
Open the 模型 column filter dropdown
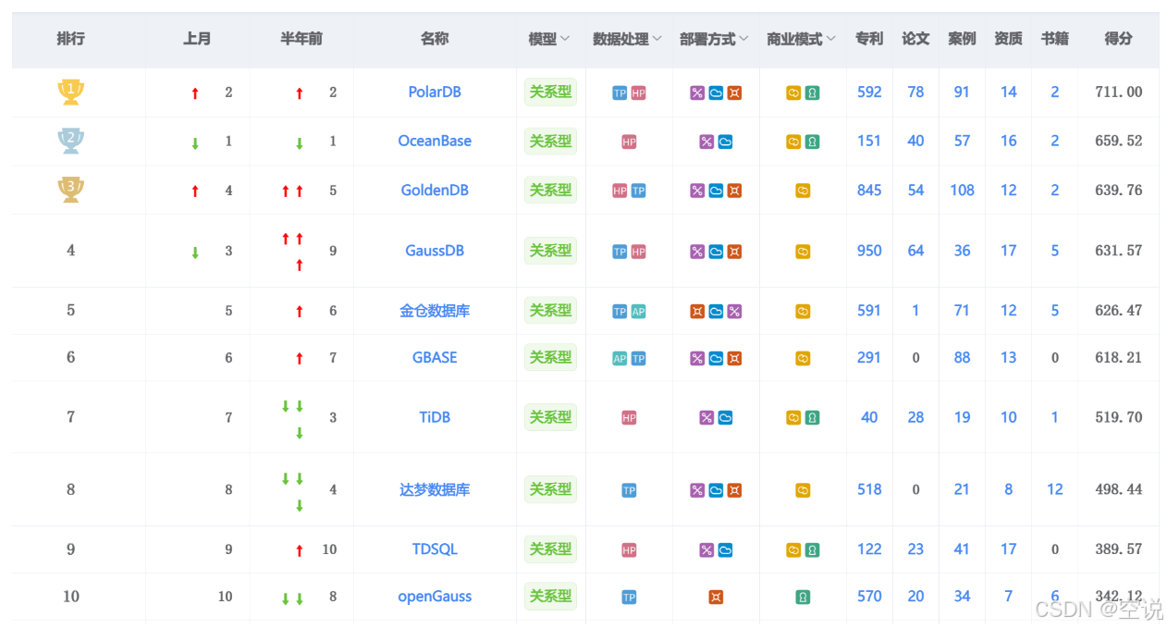565,39
